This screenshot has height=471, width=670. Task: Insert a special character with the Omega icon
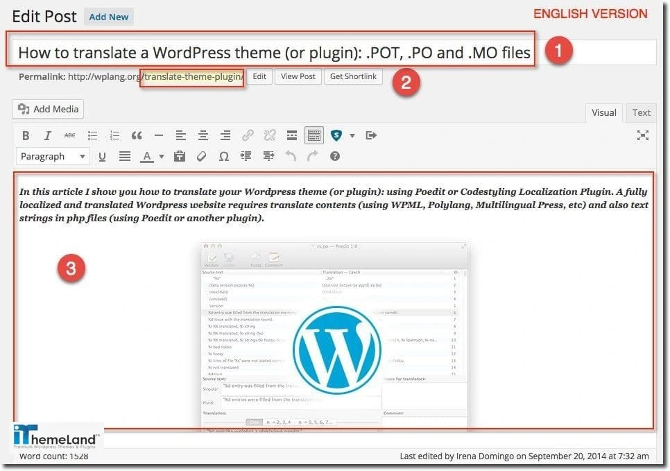[x=223, y=157]
